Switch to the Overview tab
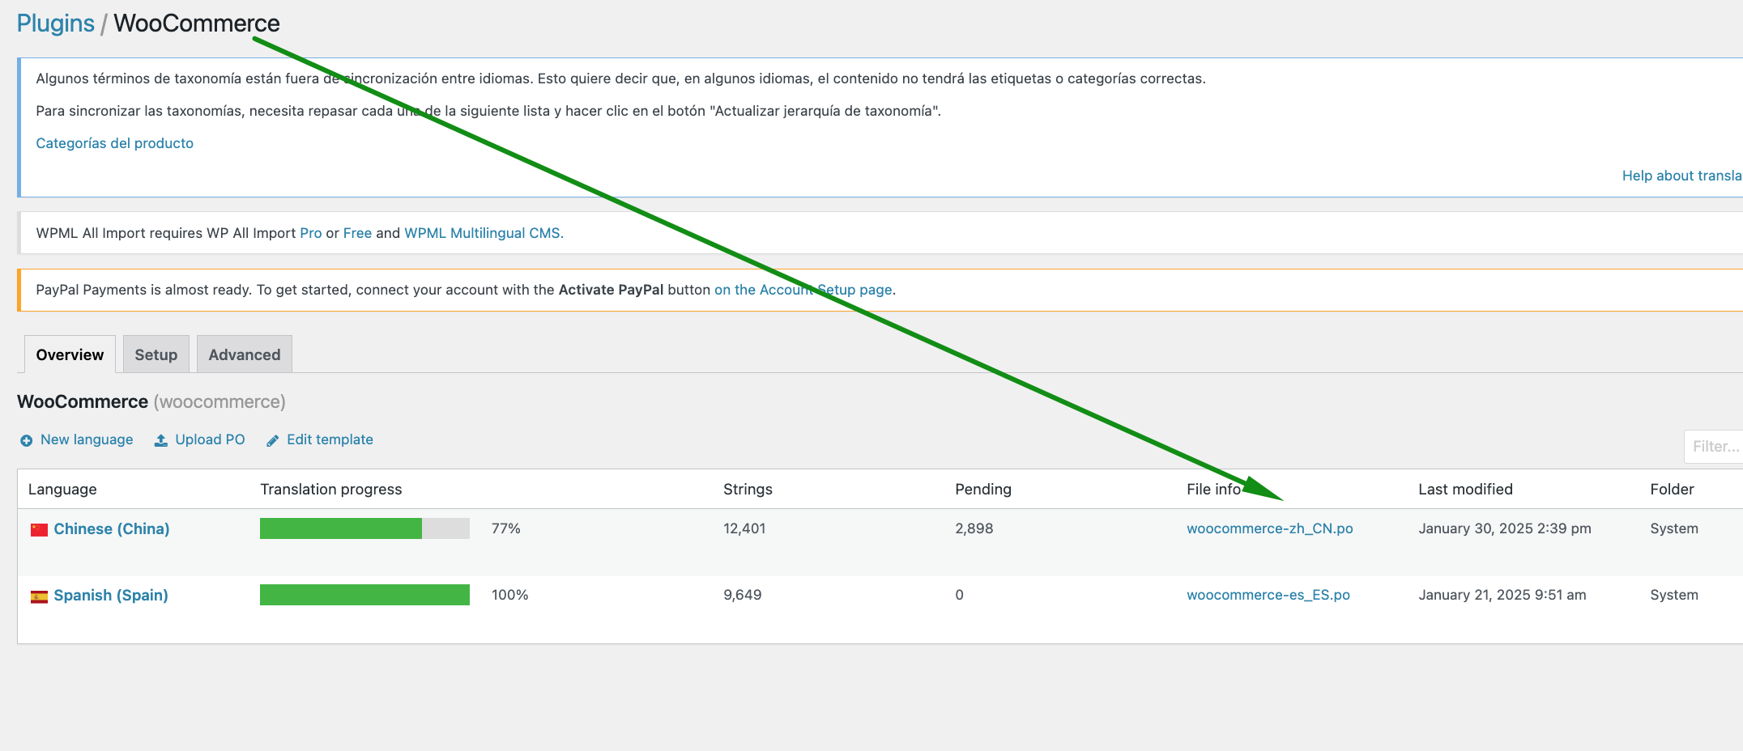Viewport: 1743px width, 751px height. coord(70,354)
